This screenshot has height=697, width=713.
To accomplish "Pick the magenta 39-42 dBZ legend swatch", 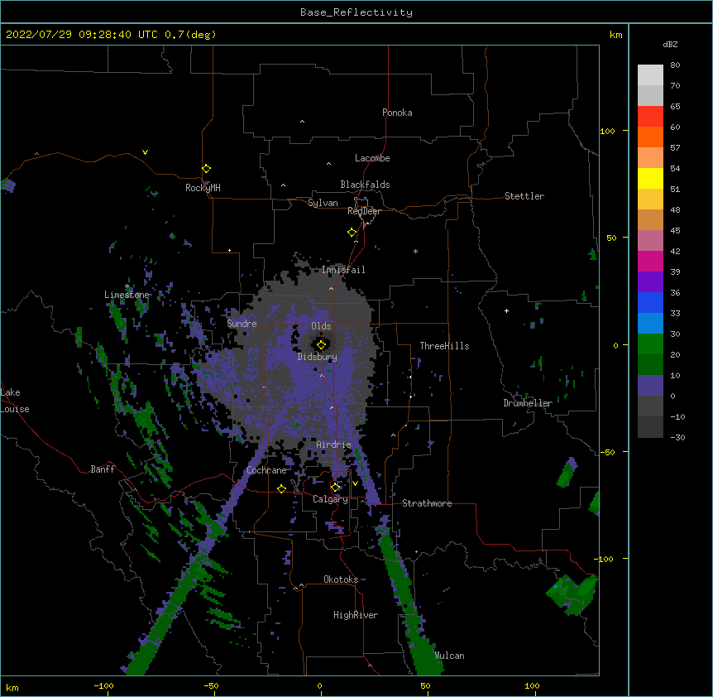I will 650,262.
